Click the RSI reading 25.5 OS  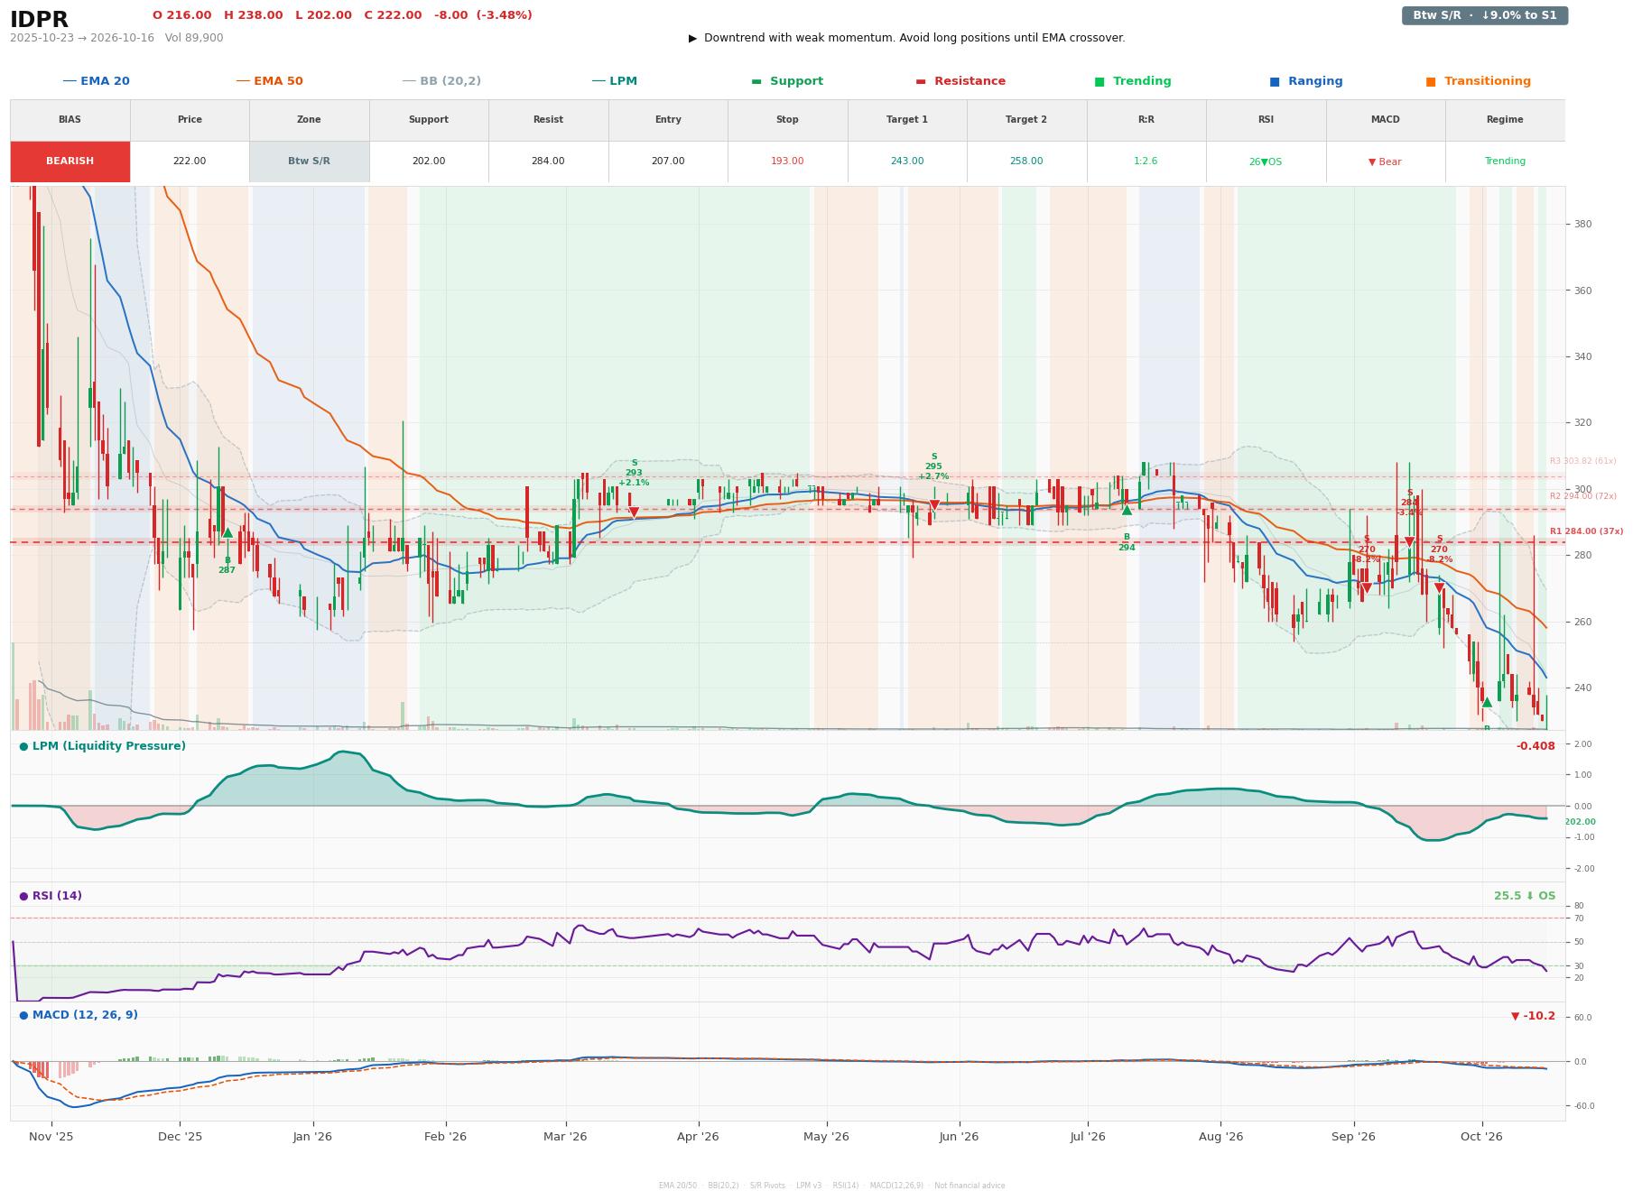1525,896
